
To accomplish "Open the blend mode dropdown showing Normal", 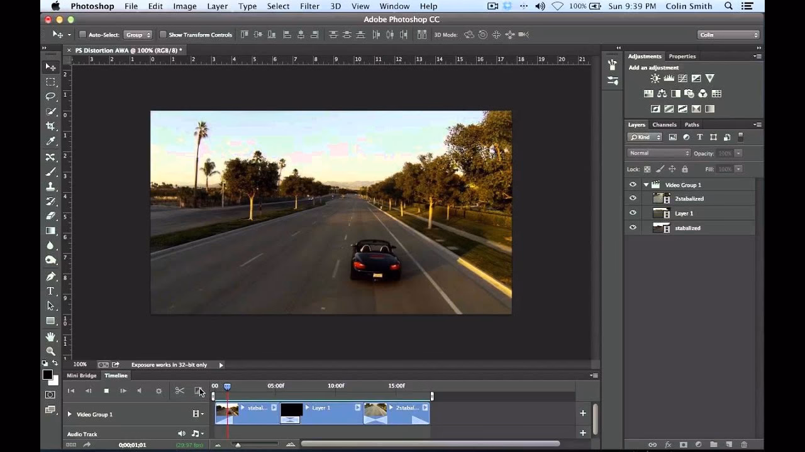I will [658, 153].
